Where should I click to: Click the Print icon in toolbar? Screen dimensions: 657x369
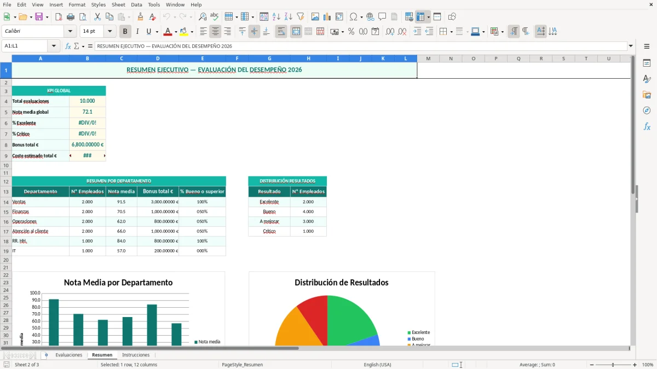(x=71, y=17)
